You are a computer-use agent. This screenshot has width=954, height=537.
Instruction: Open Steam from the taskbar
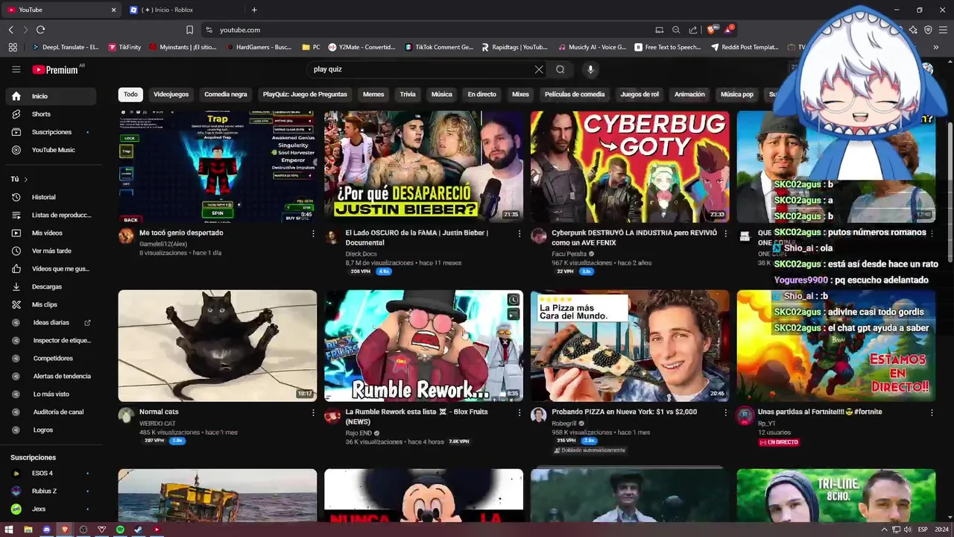(139, 530)
